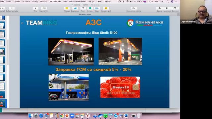212x119 pixels.
Task: Show the Формат inspector panel
Action: tap(160, 8)
